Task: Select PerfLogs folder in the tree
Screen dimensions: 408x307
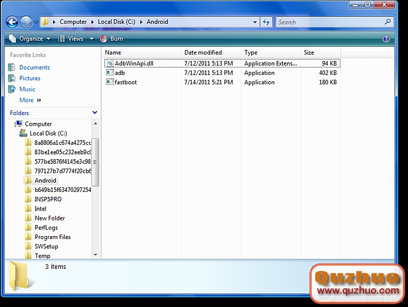Action: tap(46, 227)
